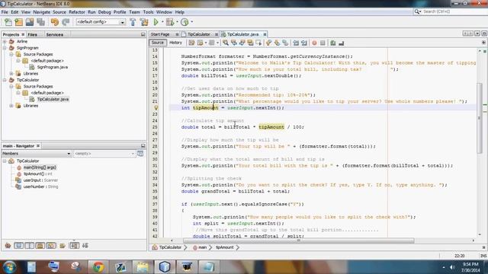Expand Libraries under TipCalculator
This screenshot has width=488, height=274.
[11, 106]
